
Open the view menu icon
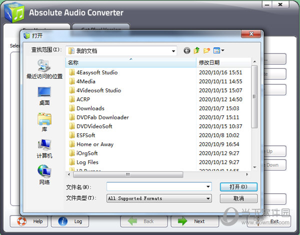click(218, 50)
